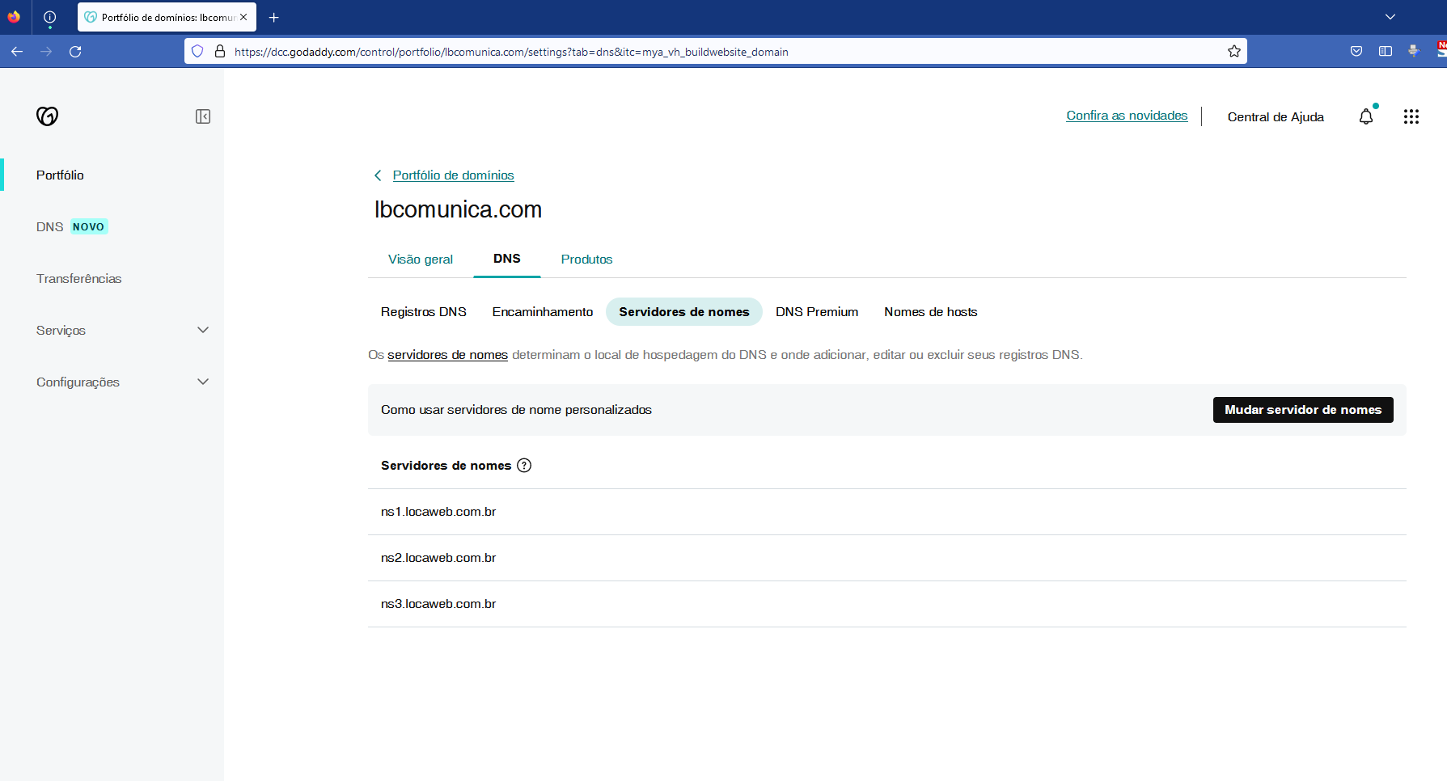Select the DNS tab
The width and height of the screenshot is (1447, 781).
(x=507, y=259)
